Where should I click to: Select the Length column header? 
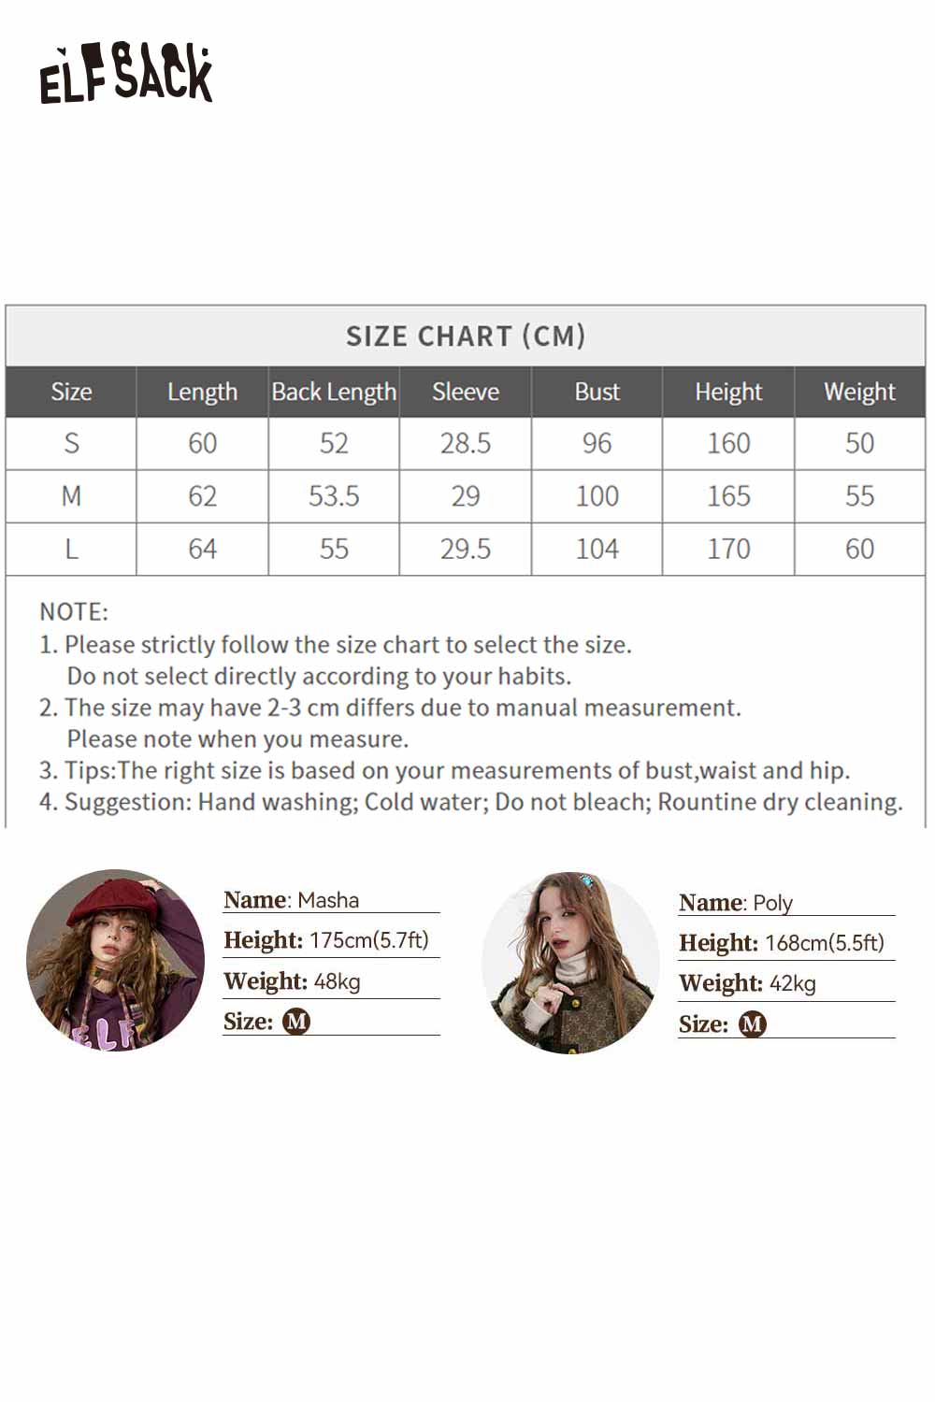coord(202,392)
